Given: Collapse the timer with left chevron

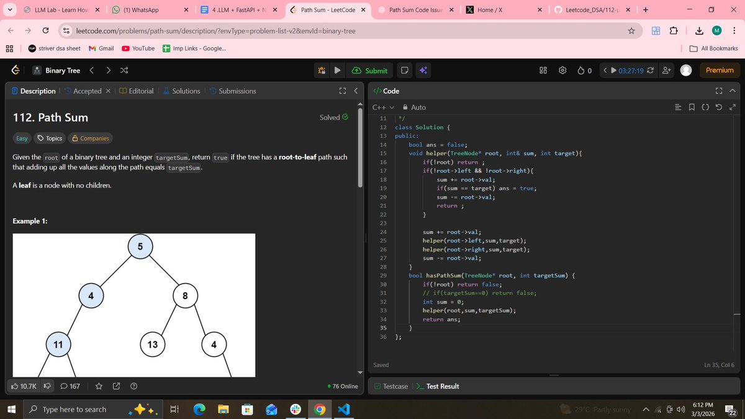Looking at the screenshot, I should pos(605,70).
